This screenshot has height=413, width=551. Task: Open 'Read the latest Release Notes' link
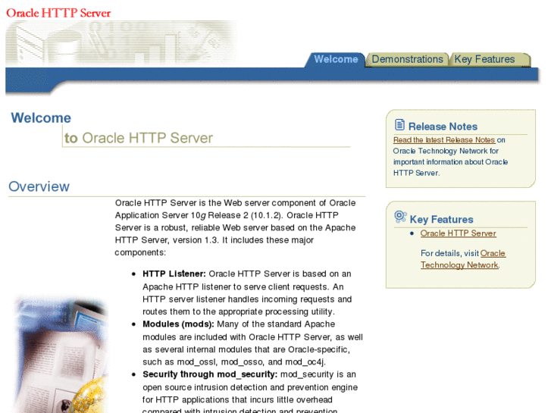444,140
